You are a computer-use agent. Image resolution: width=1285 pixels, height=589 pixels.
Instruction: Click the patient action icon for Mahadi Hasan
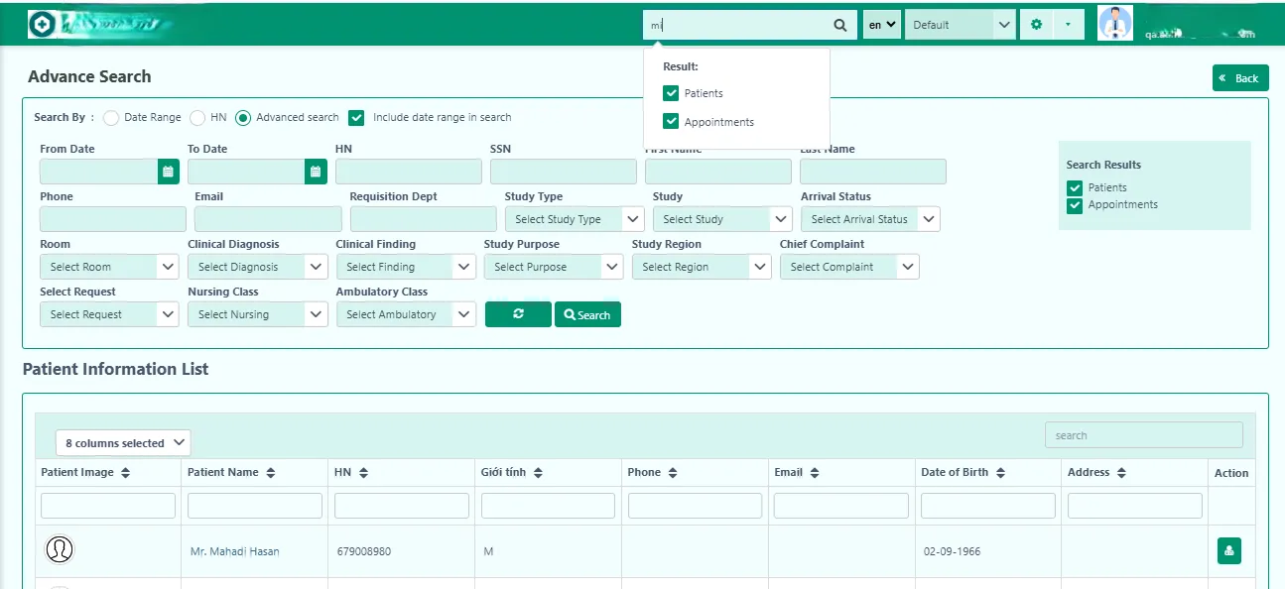pyautogui.click(x=1229, y=550)
